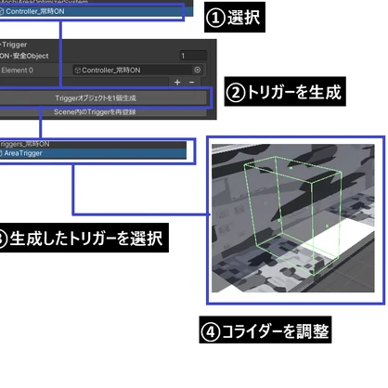The height and width of the screenshot is (388, 388).
Task: Click the Trigger section header
Action: [14, 45]
